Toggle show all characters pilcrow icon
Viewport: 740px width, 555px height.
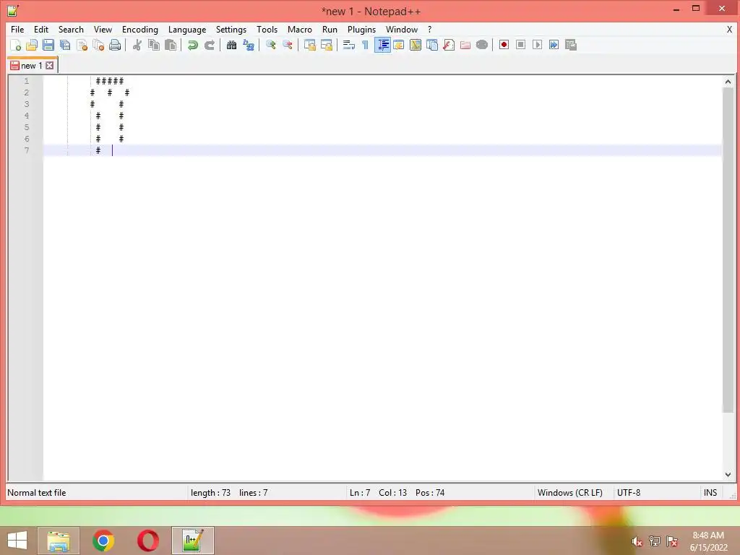pos(365,45)
